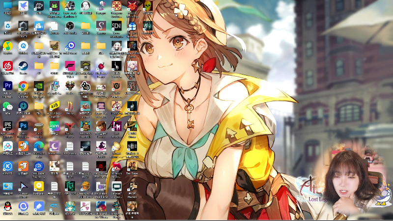393x221 pixels.
Task: Open the Ten Dates shortcut
Action: (x=132, y=166)
